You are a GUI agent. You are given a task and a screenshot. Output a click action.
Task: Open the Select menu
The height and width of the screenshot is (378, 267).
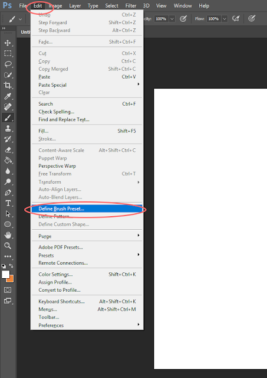click(x=111, y=6)
